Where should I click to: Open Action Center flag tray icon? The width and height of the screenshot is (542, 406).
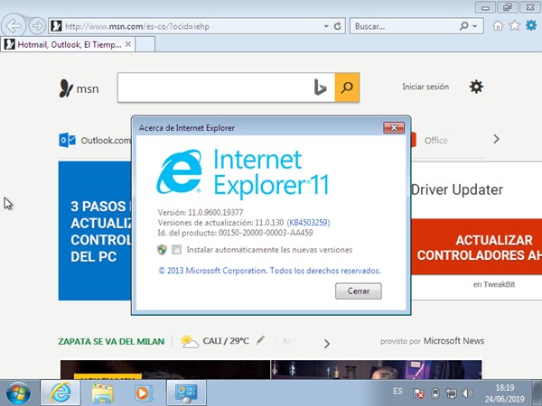click(418, 393)
